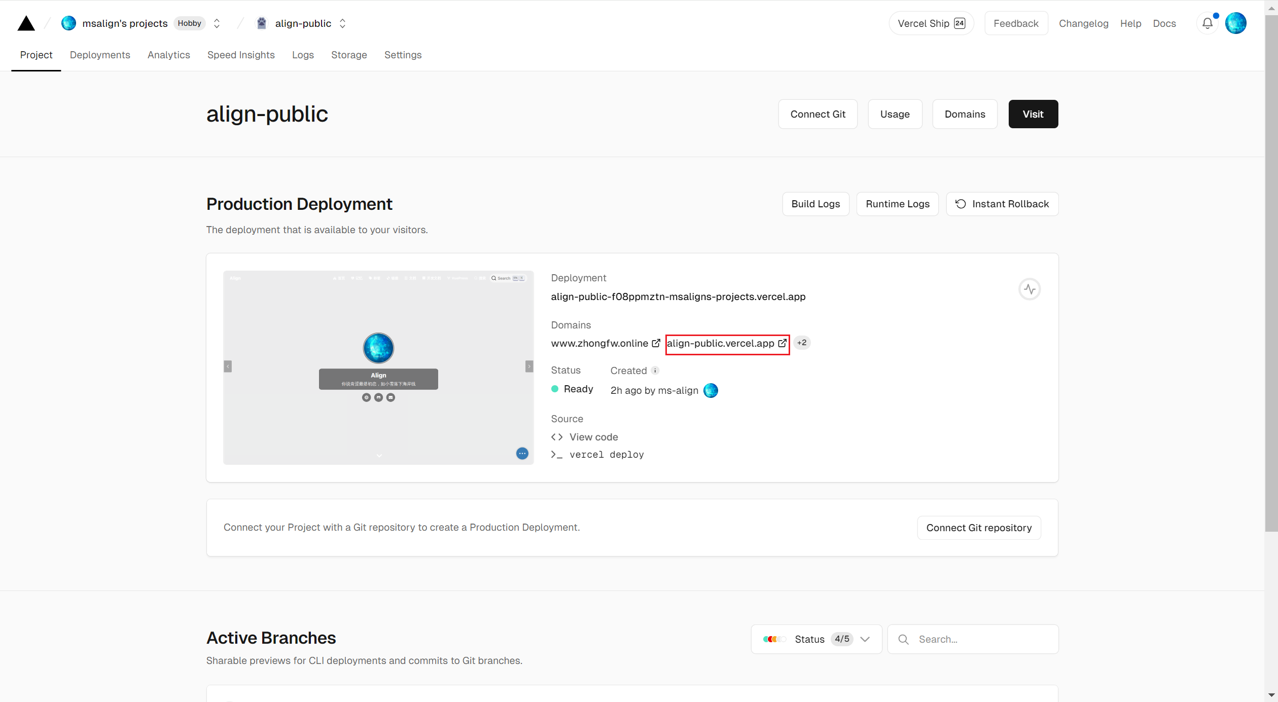
Task: Open the align-public.vercel.app domain link
Action: (720, 343)
